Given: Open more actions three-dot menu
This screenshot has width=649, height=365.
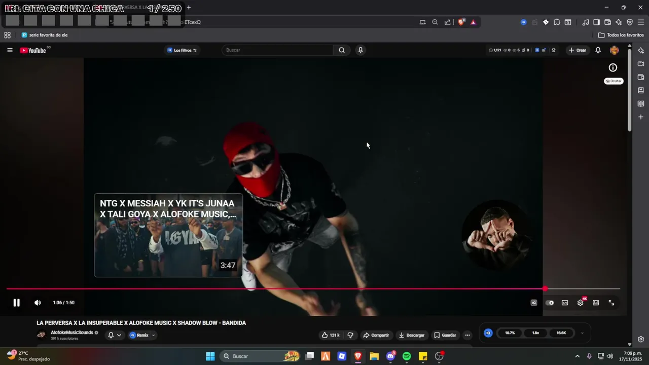Looking at the screenshot, I should (x=467, y=335).
